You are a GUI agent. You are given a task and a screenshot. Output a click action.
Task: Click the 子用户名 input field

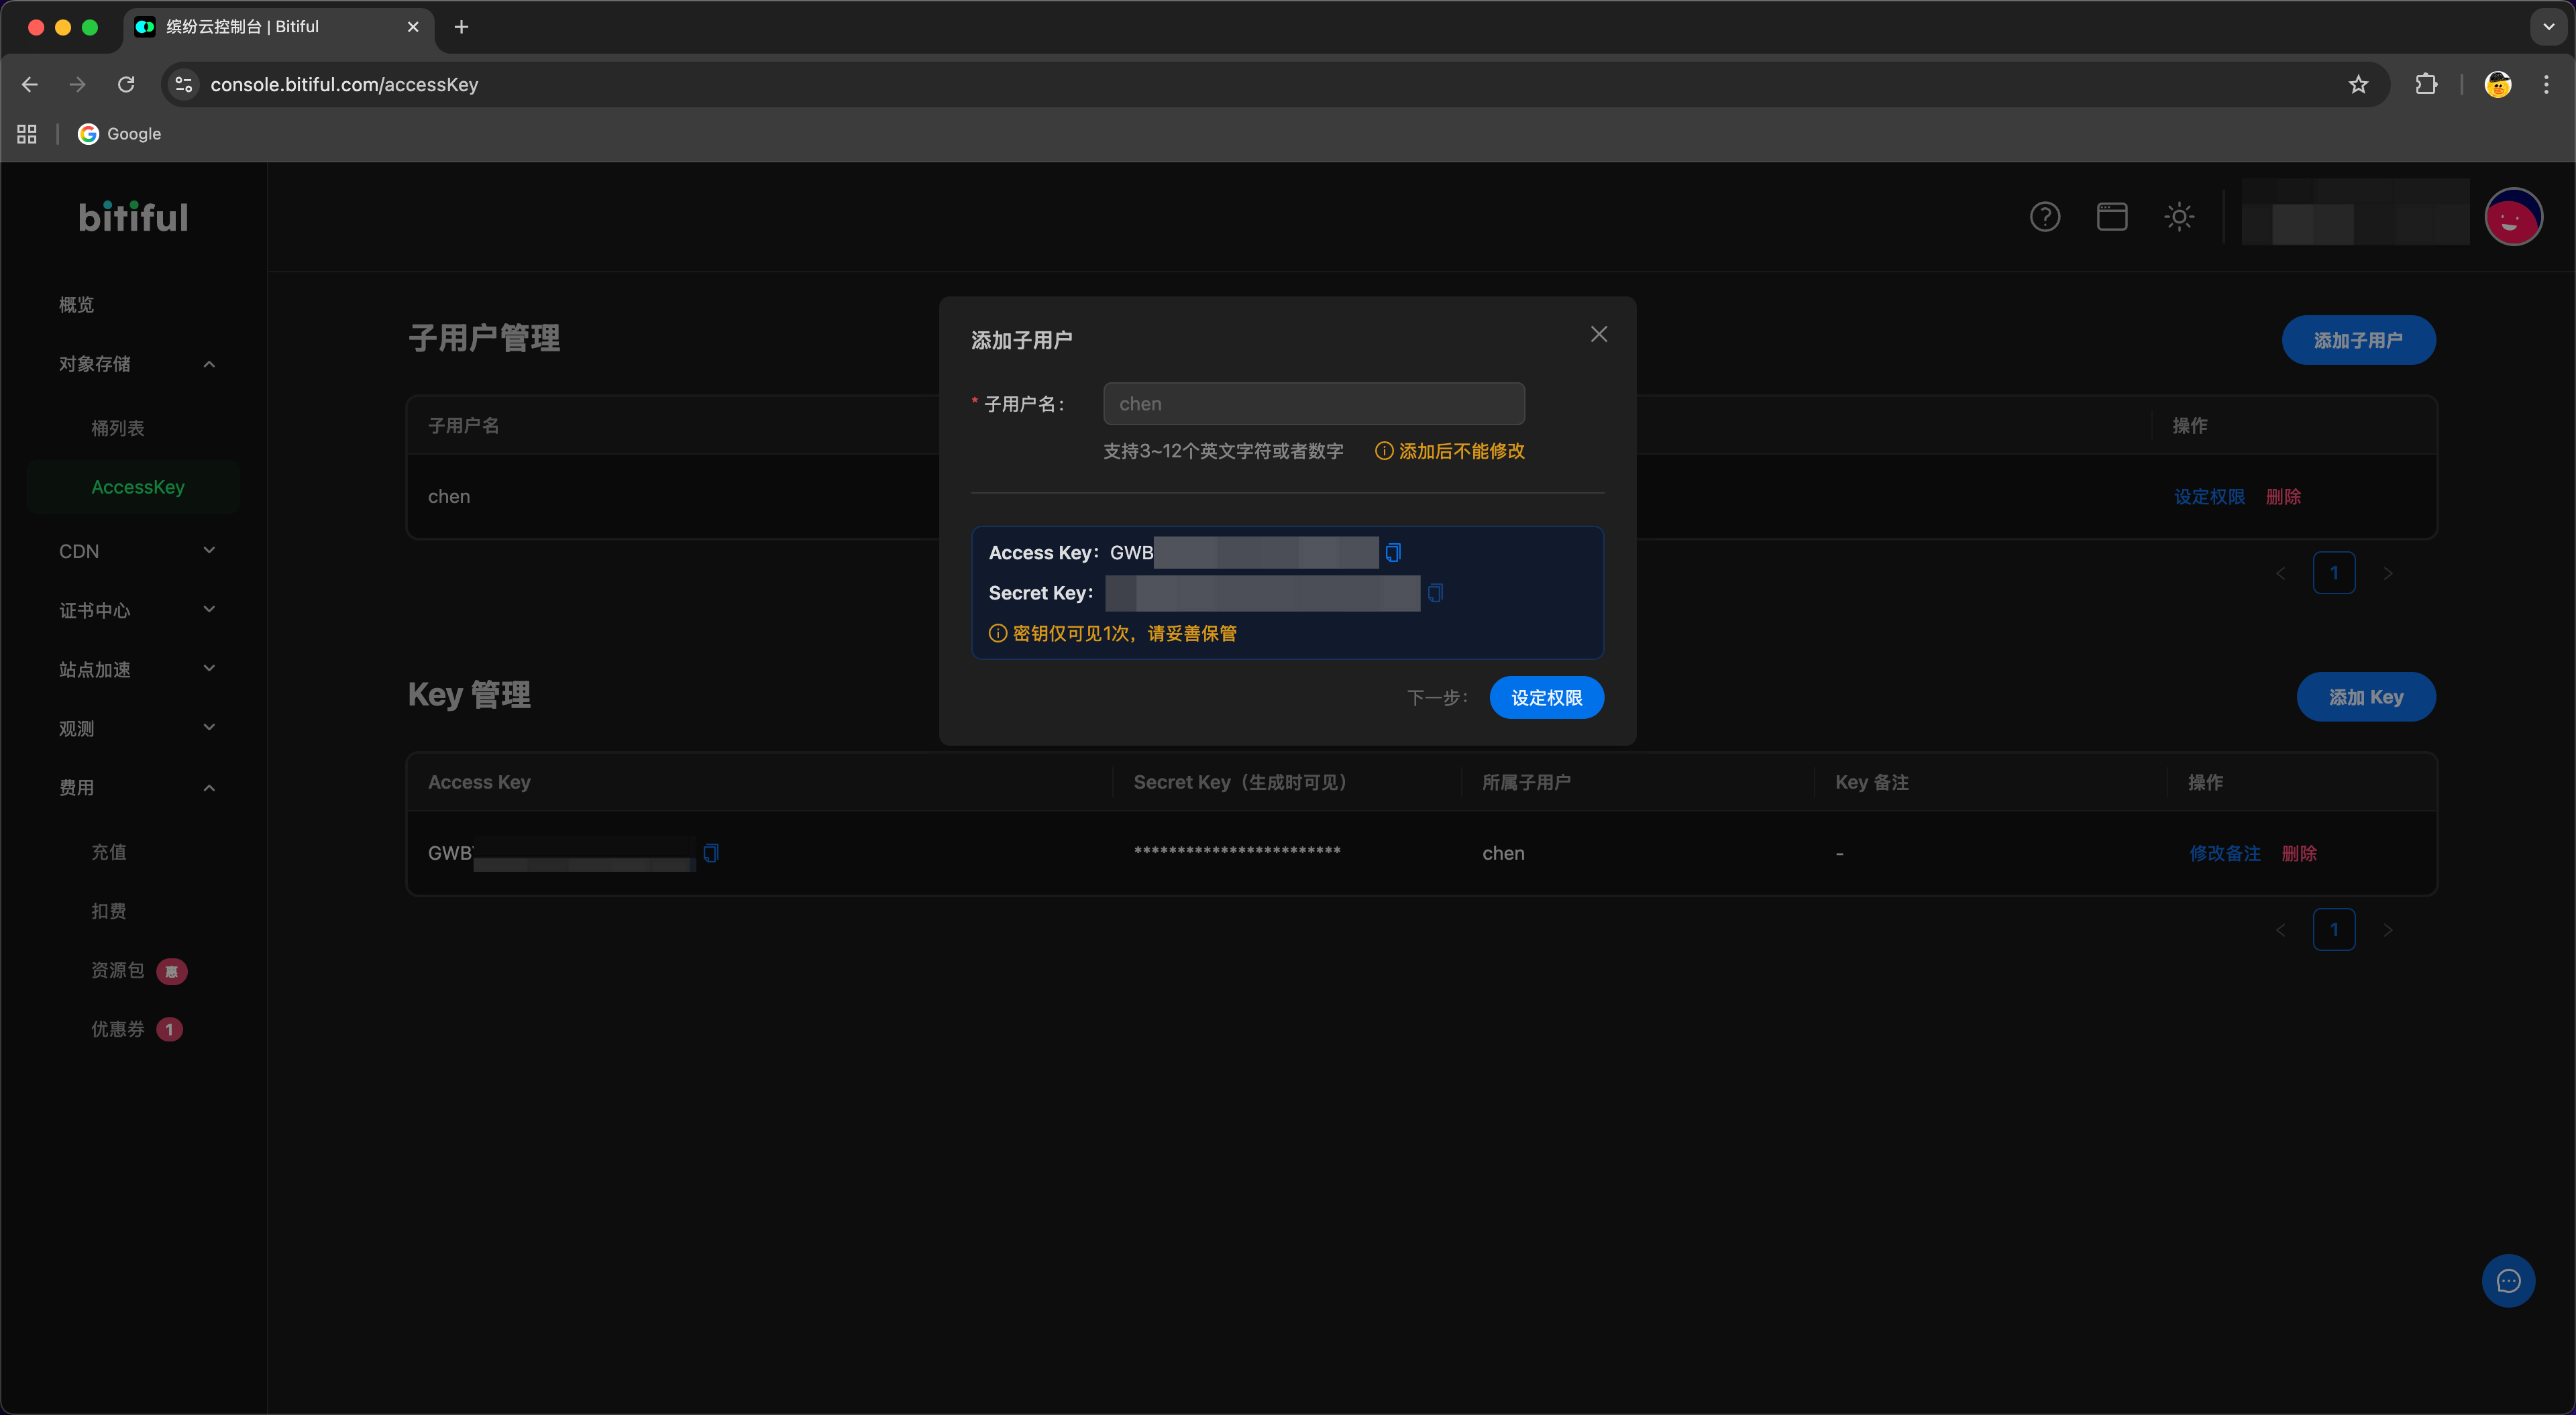click(x=1314, y=404)
